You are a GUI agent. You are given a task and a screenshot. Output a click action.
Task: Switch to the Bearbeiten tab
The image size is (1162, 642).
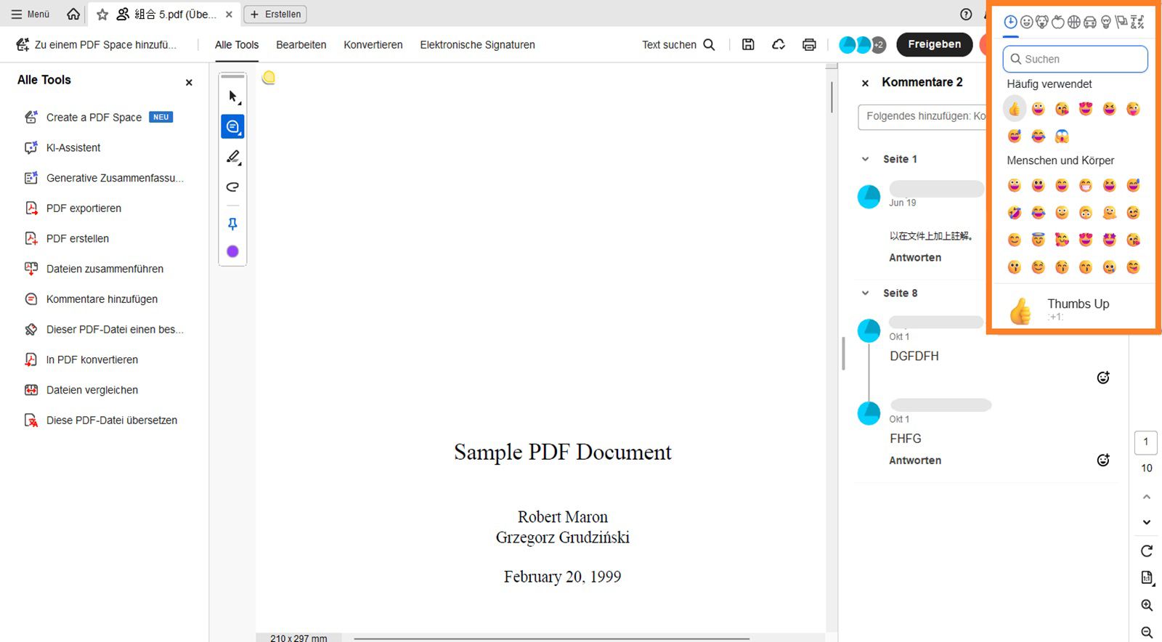tap(301, 44)
